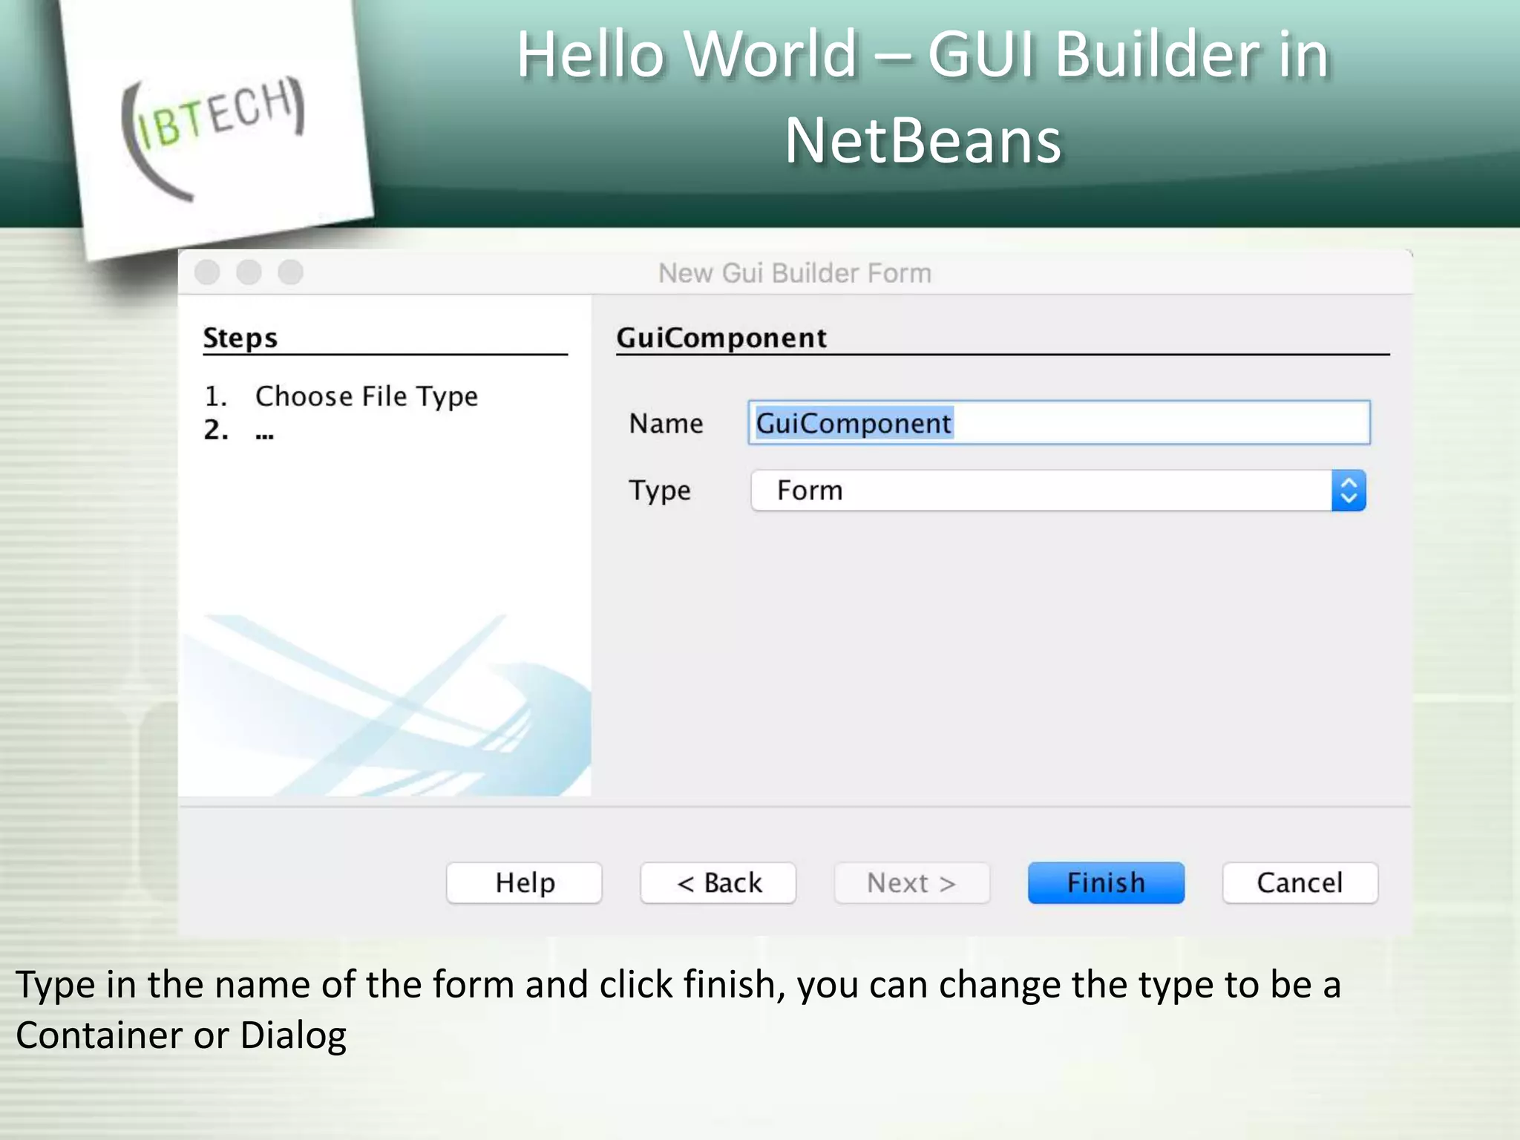Click the Cancel button

1300,882
